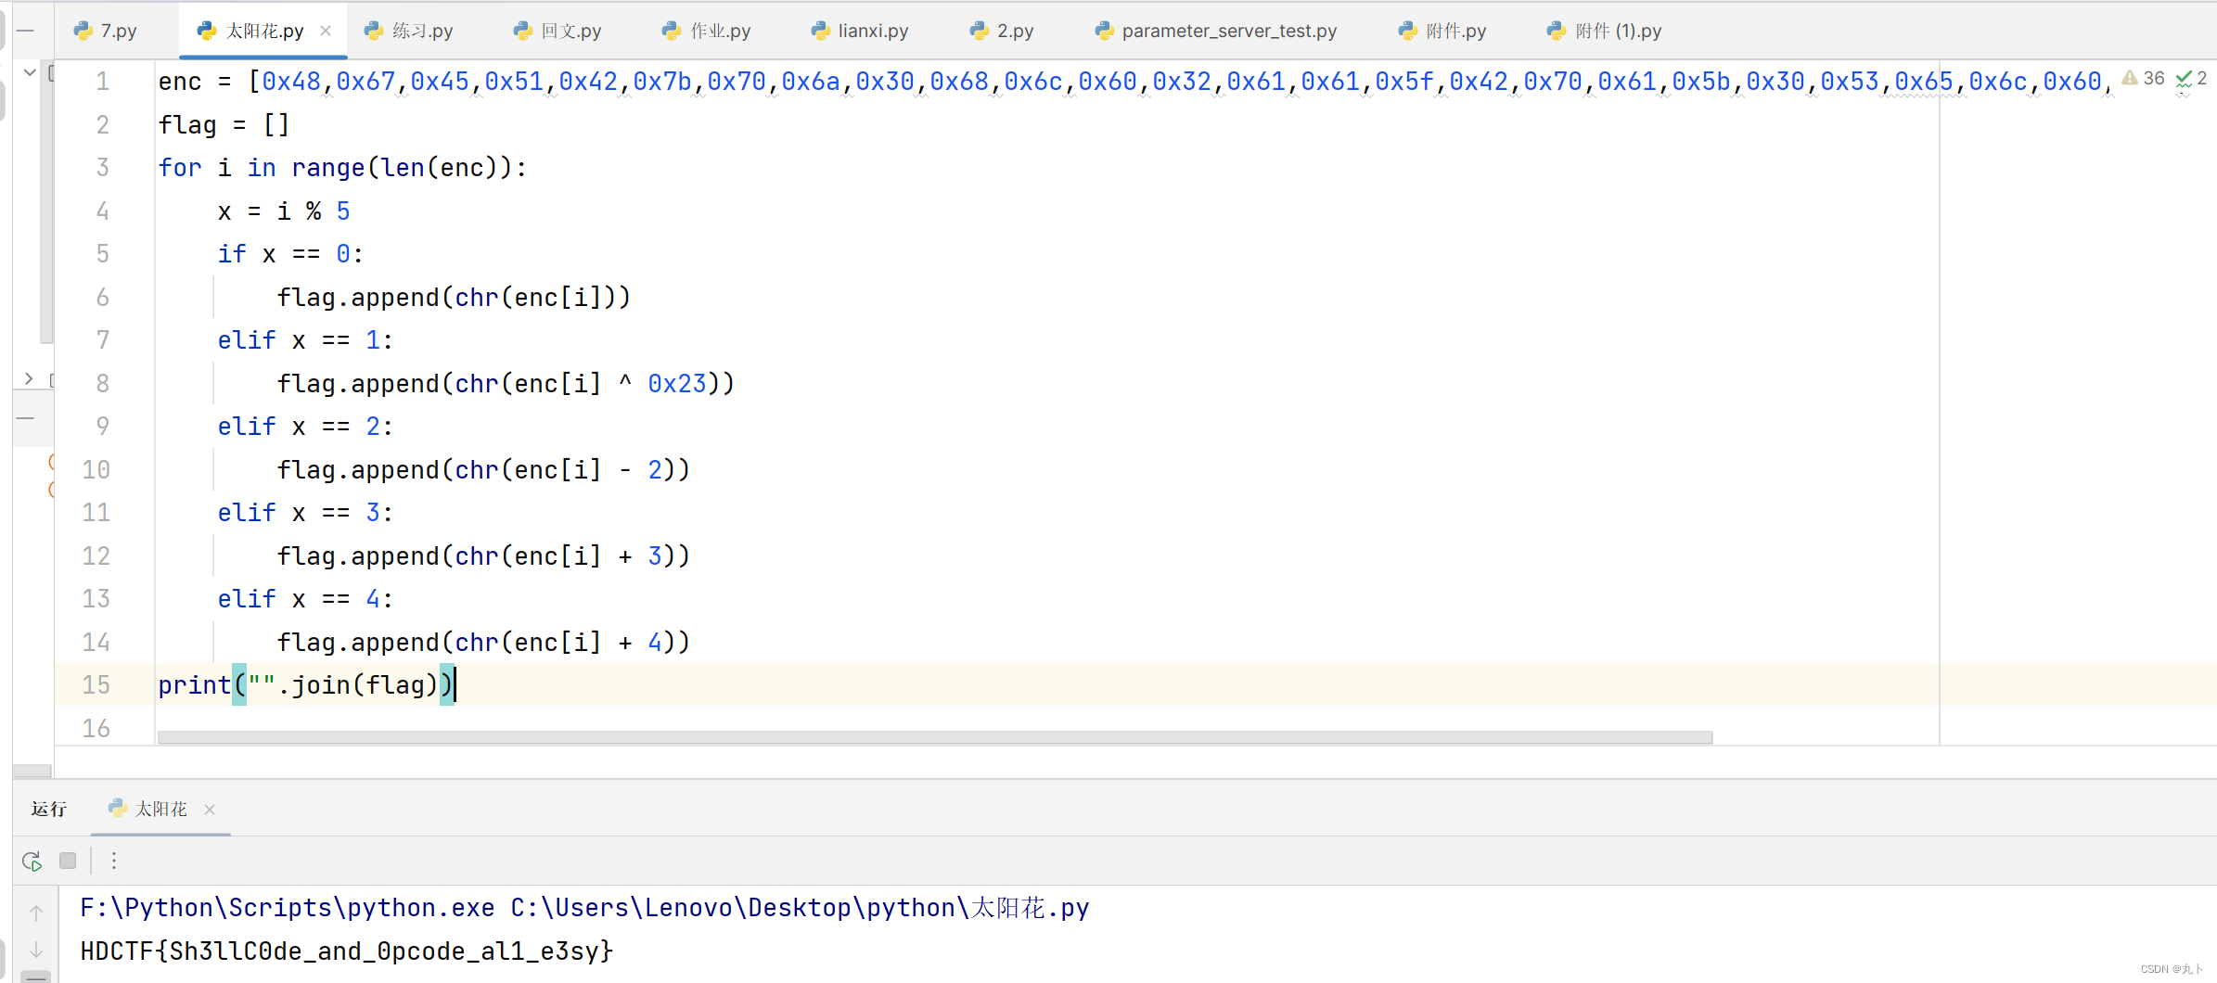Click the HDCTF flag output line
The image size is (2217, 983).
347,951
